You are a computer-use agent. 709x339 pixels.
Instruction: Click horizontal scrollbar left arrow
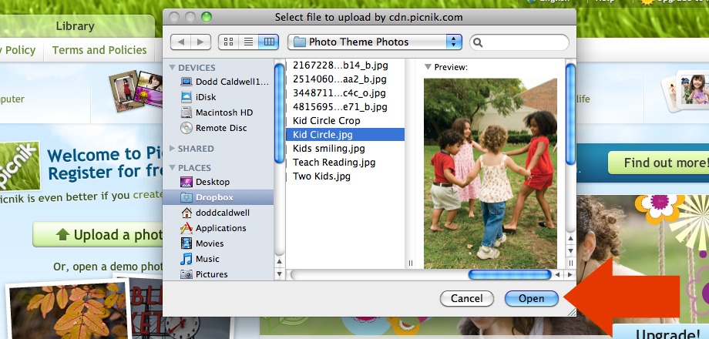point(559,274)
